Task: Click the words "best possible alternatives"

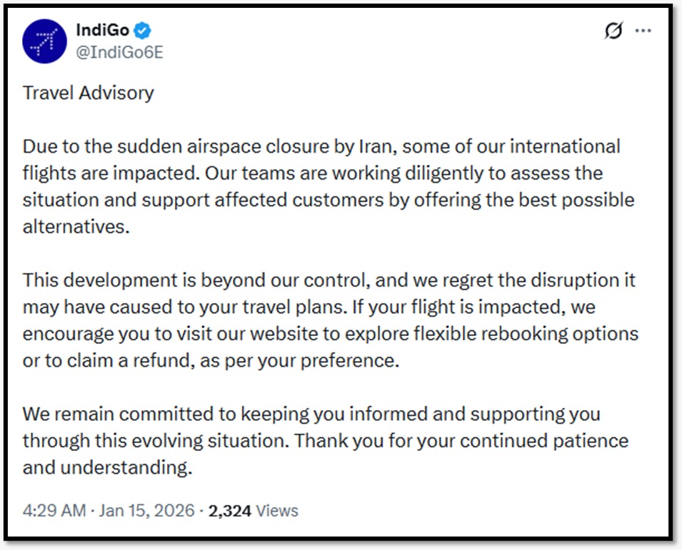Action: (564, 200)
